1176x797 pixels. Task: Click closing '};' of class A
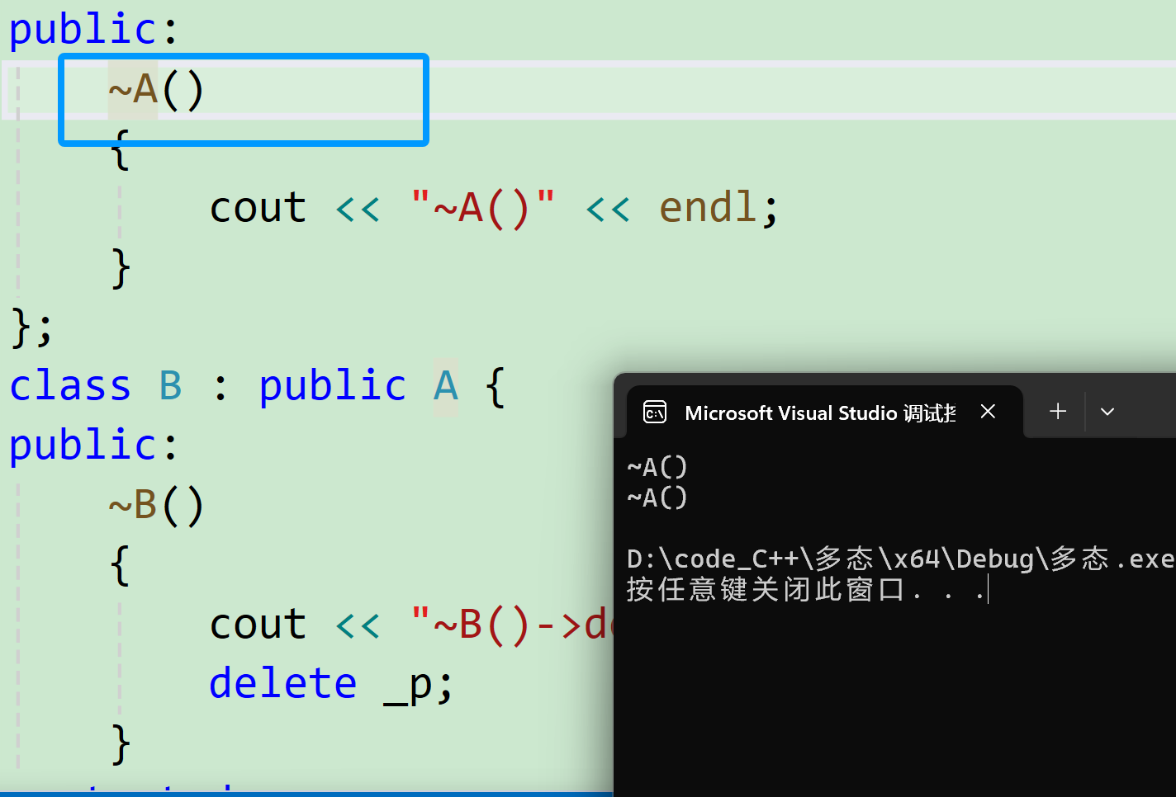[31, 327]
